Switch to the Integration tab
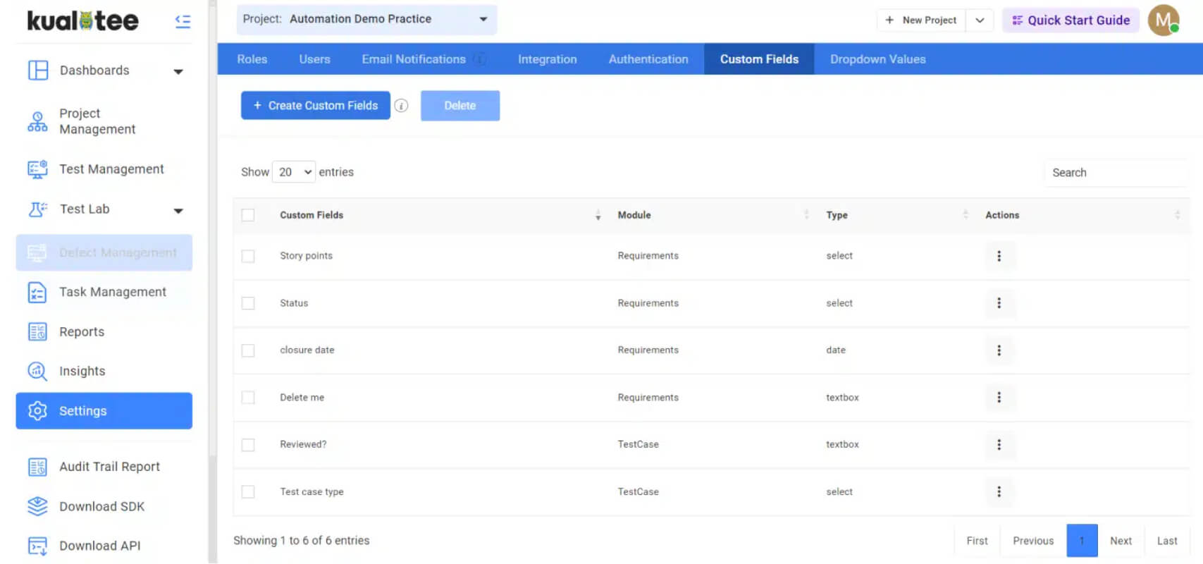The image size is (1203, 564). click(547, 59)
